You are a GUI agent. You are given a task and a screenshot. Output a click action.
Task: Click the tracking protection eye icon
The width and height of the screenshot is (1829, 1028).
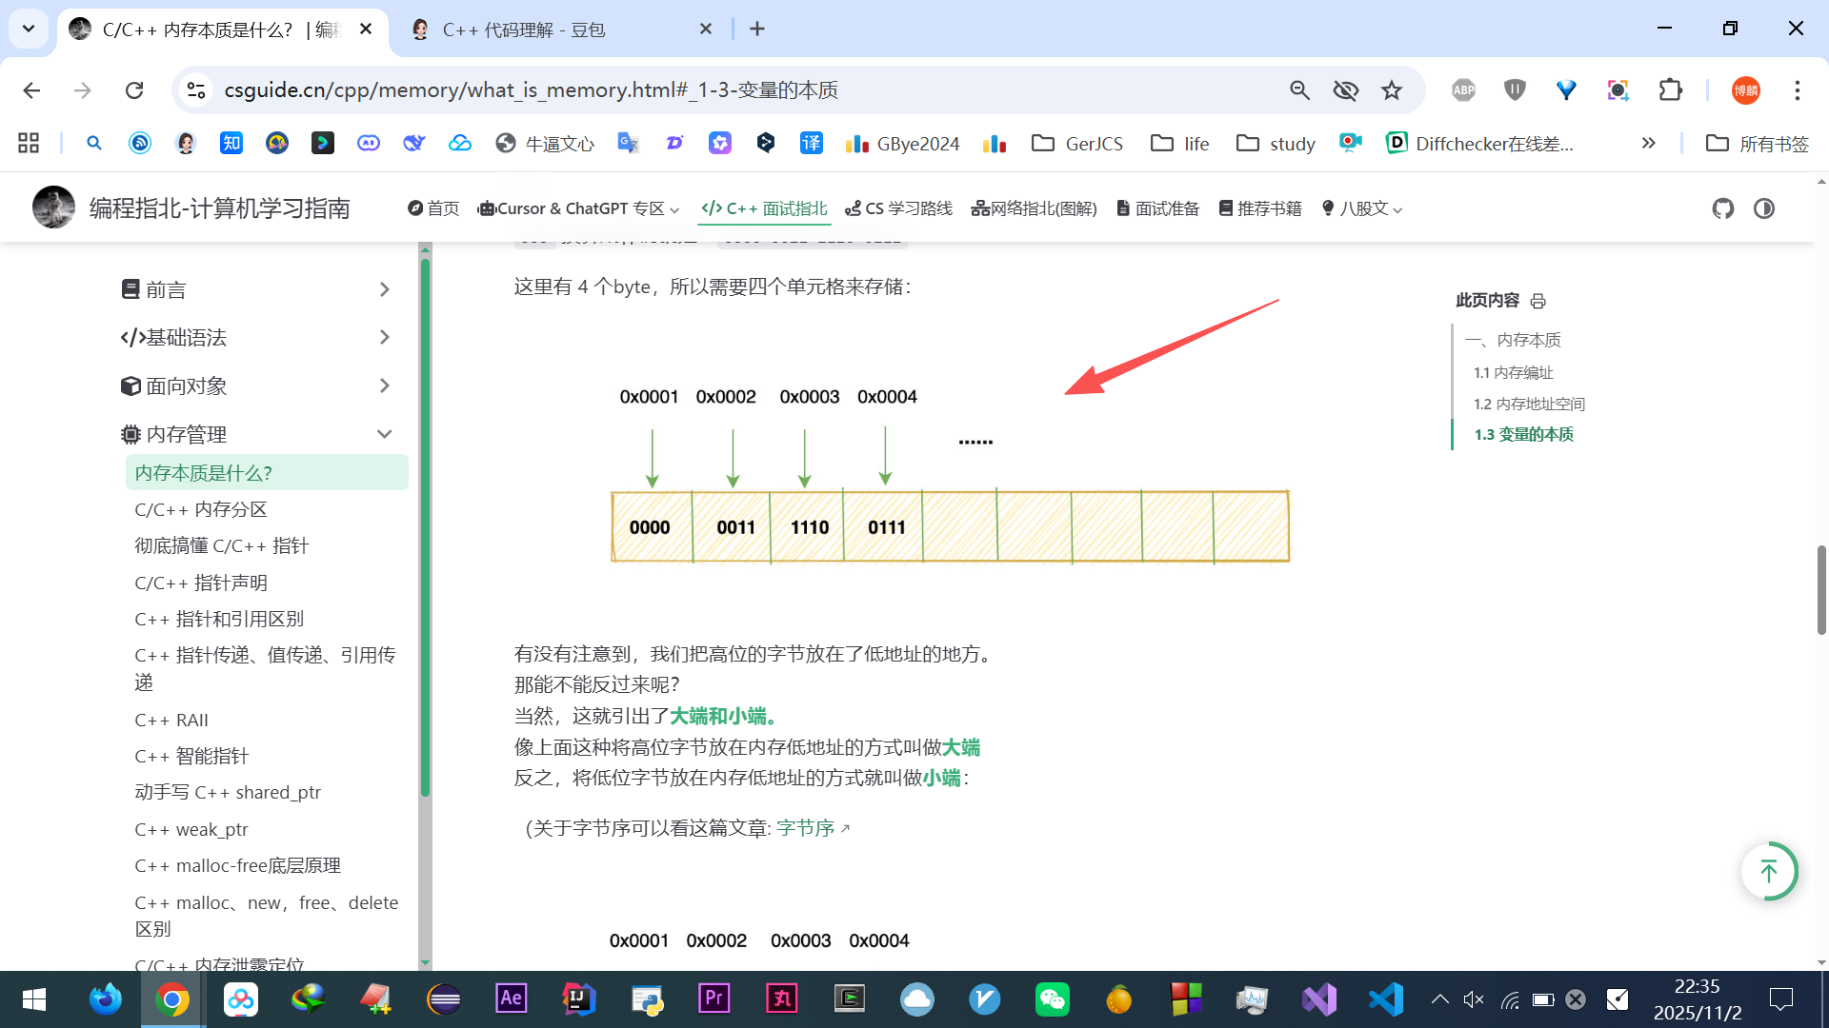point(1345,90)
